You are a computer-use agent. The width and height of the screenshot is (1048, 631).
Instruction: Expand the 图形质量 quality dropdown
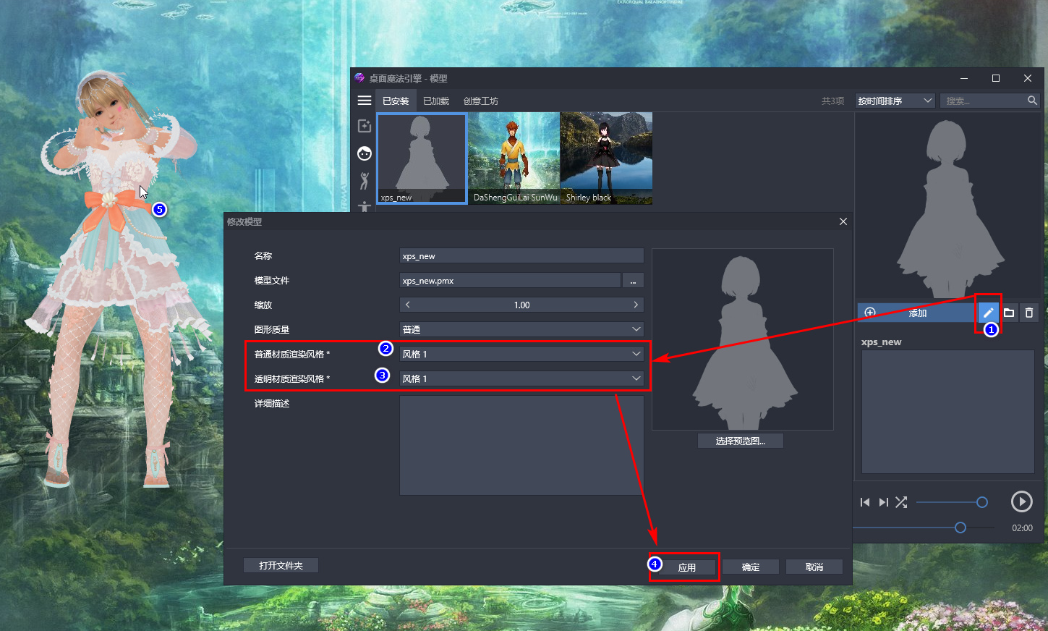tap(521, 329)
